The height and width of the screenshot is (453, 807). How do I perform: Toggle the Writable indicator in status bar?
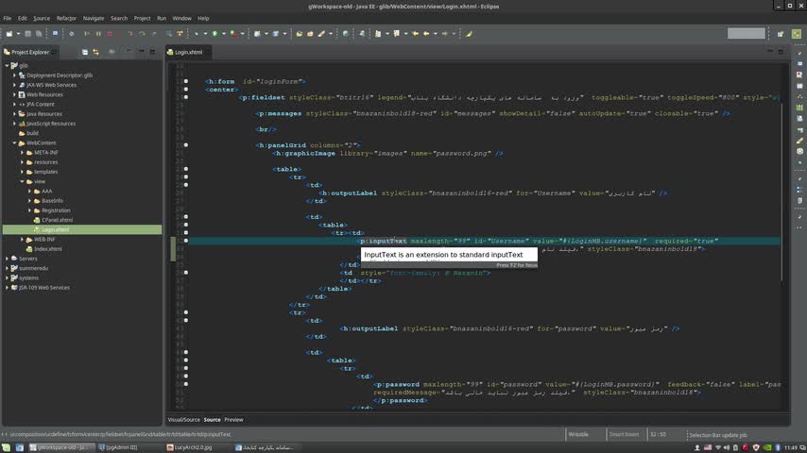tap(579, 434)
